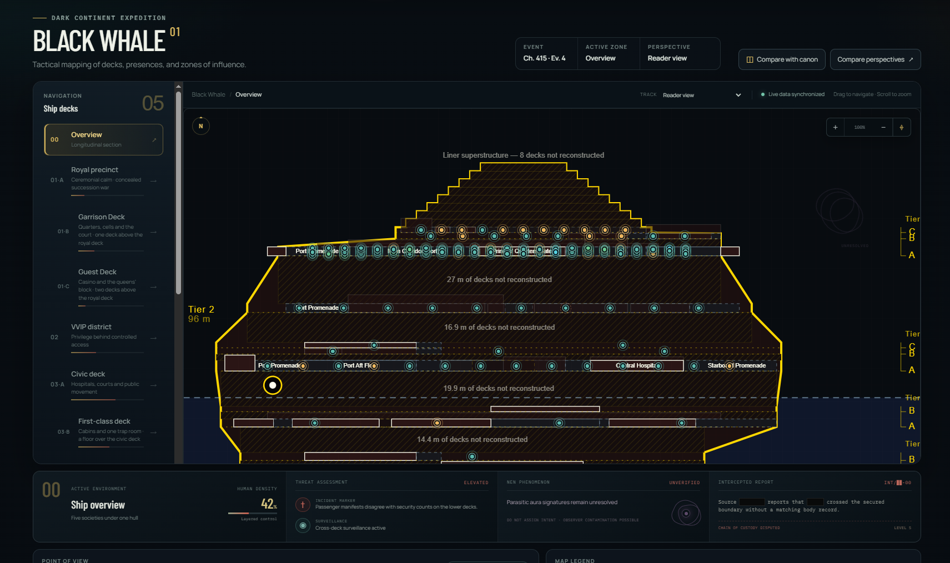The width and height of the screenshot is (950, 563).
Task: Click 'CHAIN OF CUSTODY DISPUTED' text
Action: 749,528
